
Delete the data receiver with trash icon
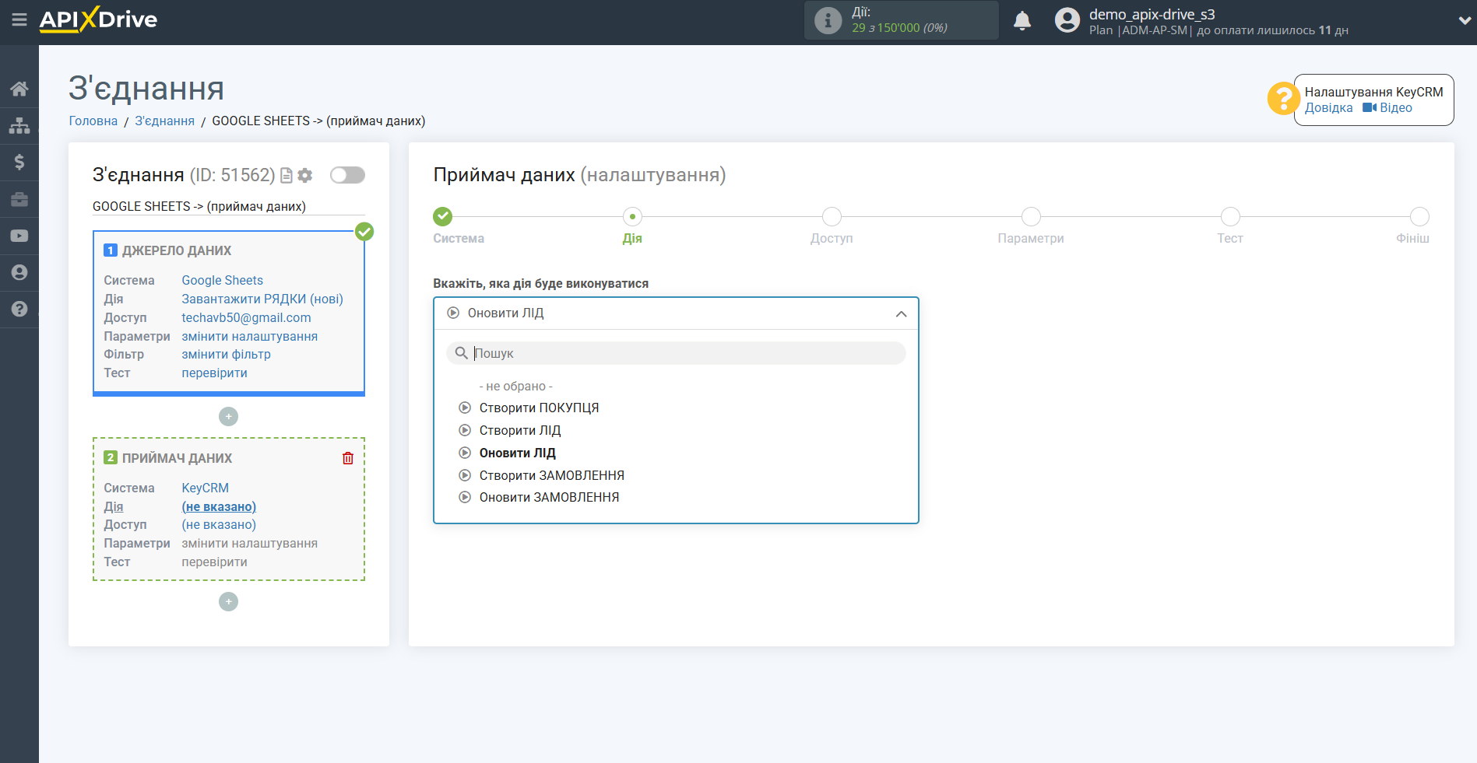(x=348, y=458)
